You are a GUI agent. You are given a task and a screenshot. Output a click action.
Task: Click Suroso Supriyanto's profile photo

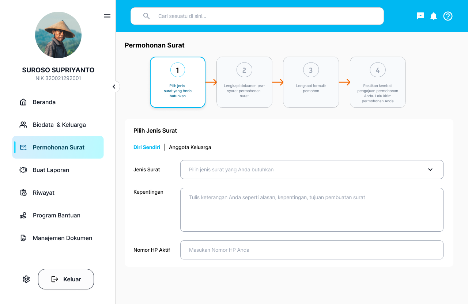pyautogui.click(x=58, y=35)
